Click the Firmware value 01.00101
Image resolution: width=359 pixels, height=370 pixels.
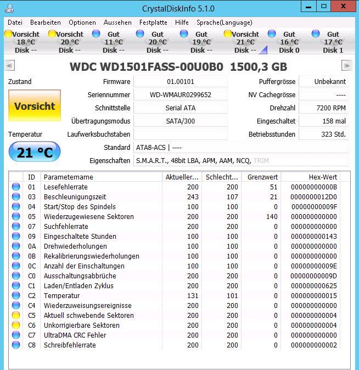181,82
